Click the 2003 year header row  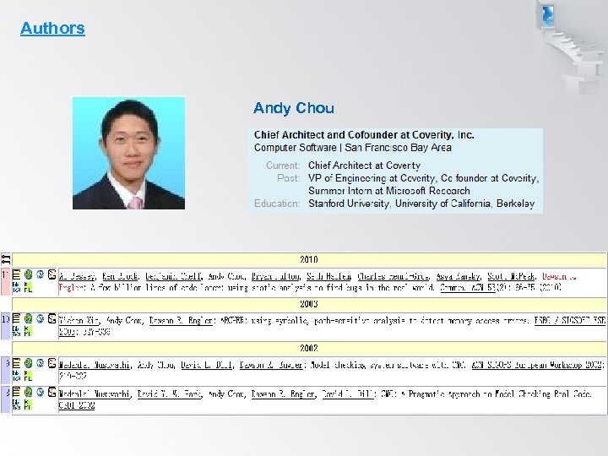coord(309,304)
